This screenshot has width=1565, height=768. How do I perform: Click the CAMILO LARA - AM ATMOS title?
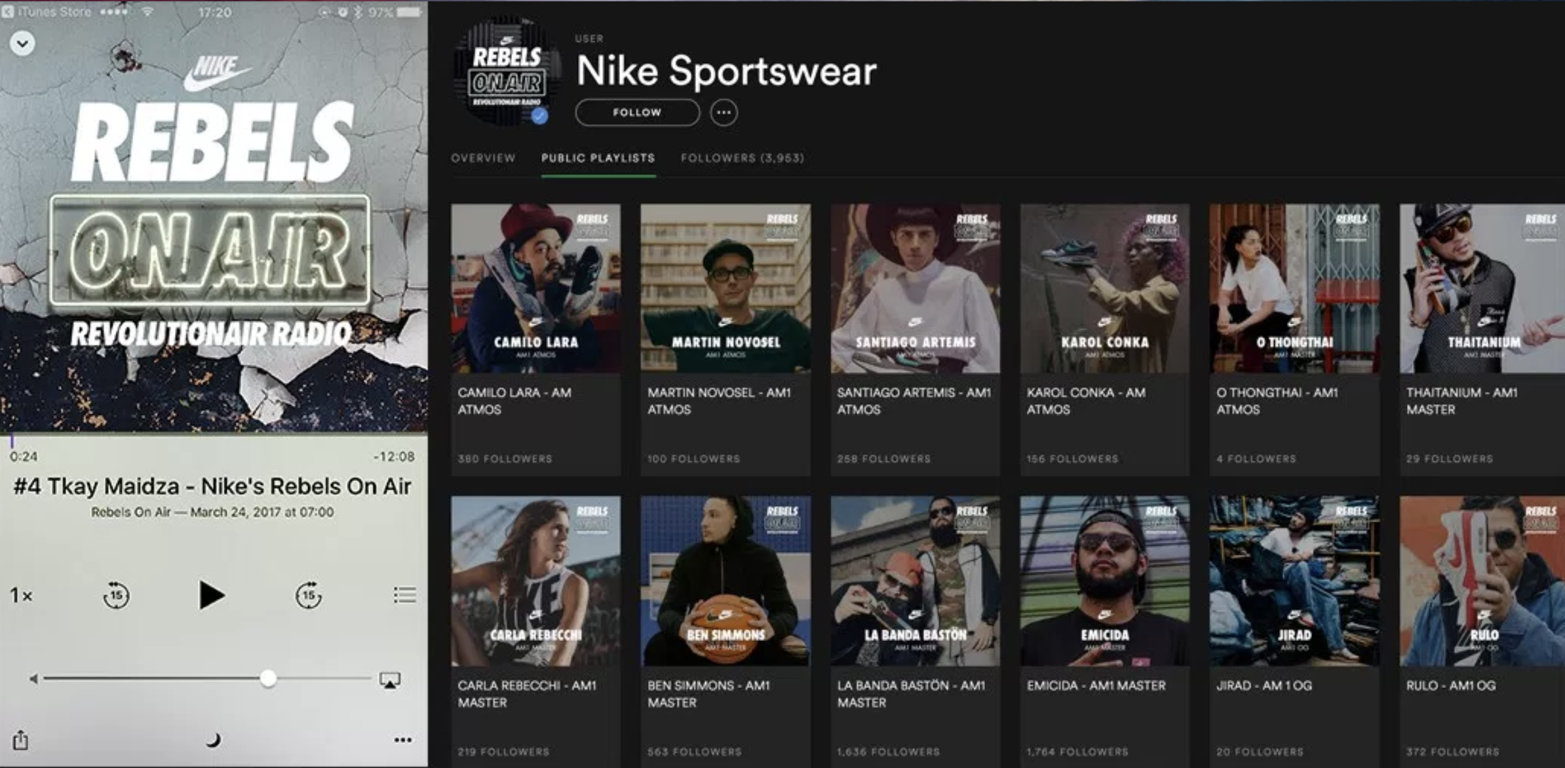514,401
